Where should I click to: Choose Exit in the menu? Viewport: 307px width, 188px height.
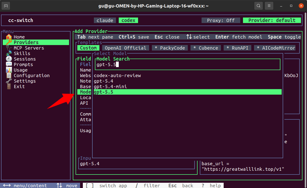click(19, 86)
